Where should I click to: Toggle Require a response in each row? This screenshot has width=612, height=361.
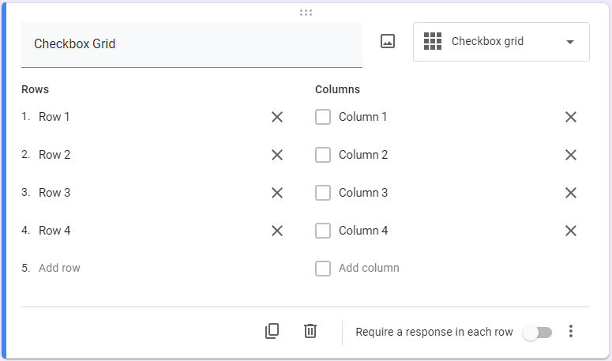537,333
